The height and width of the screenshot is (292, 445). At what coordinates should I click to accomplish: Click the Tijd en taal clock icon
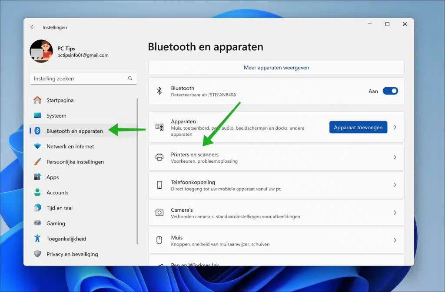click(38, 208)
